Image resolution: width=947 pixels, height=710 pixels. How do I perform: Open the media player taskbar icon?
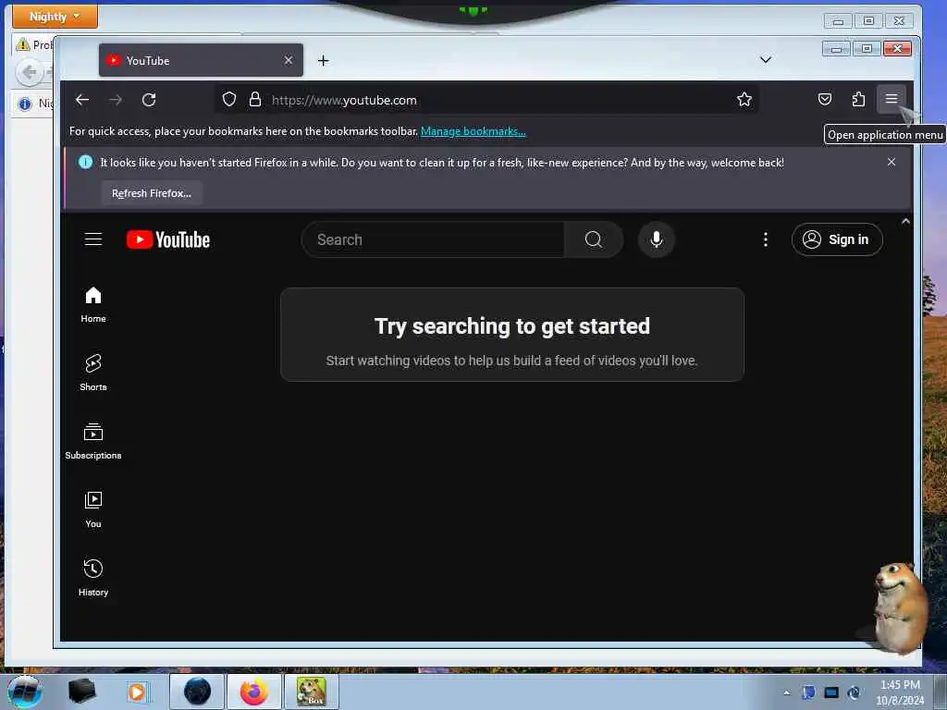pyautogui.click(x=137, y=692)
